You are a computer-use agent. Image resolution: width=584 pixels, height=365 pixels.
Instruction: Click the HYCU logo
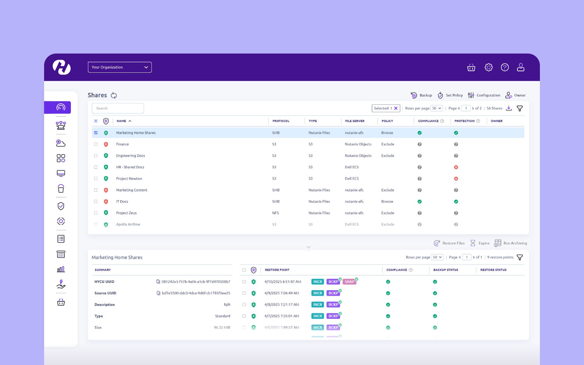click(x=61, y=67)
